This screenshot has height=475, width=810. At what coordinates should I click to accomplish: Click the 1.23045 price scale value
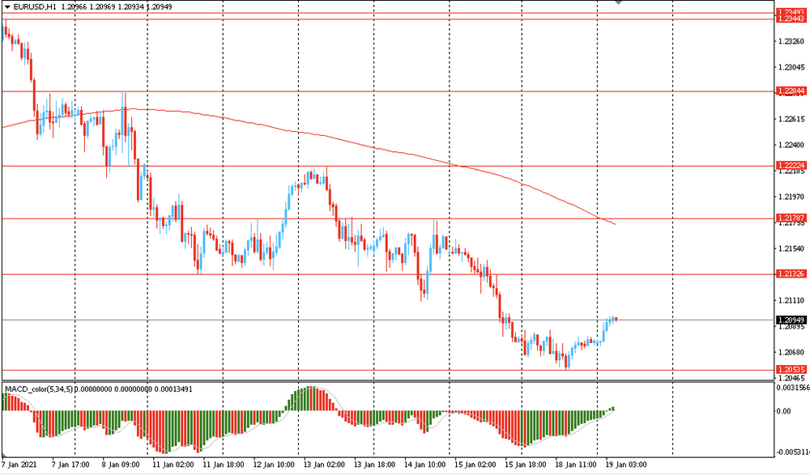tap(791, 67)
